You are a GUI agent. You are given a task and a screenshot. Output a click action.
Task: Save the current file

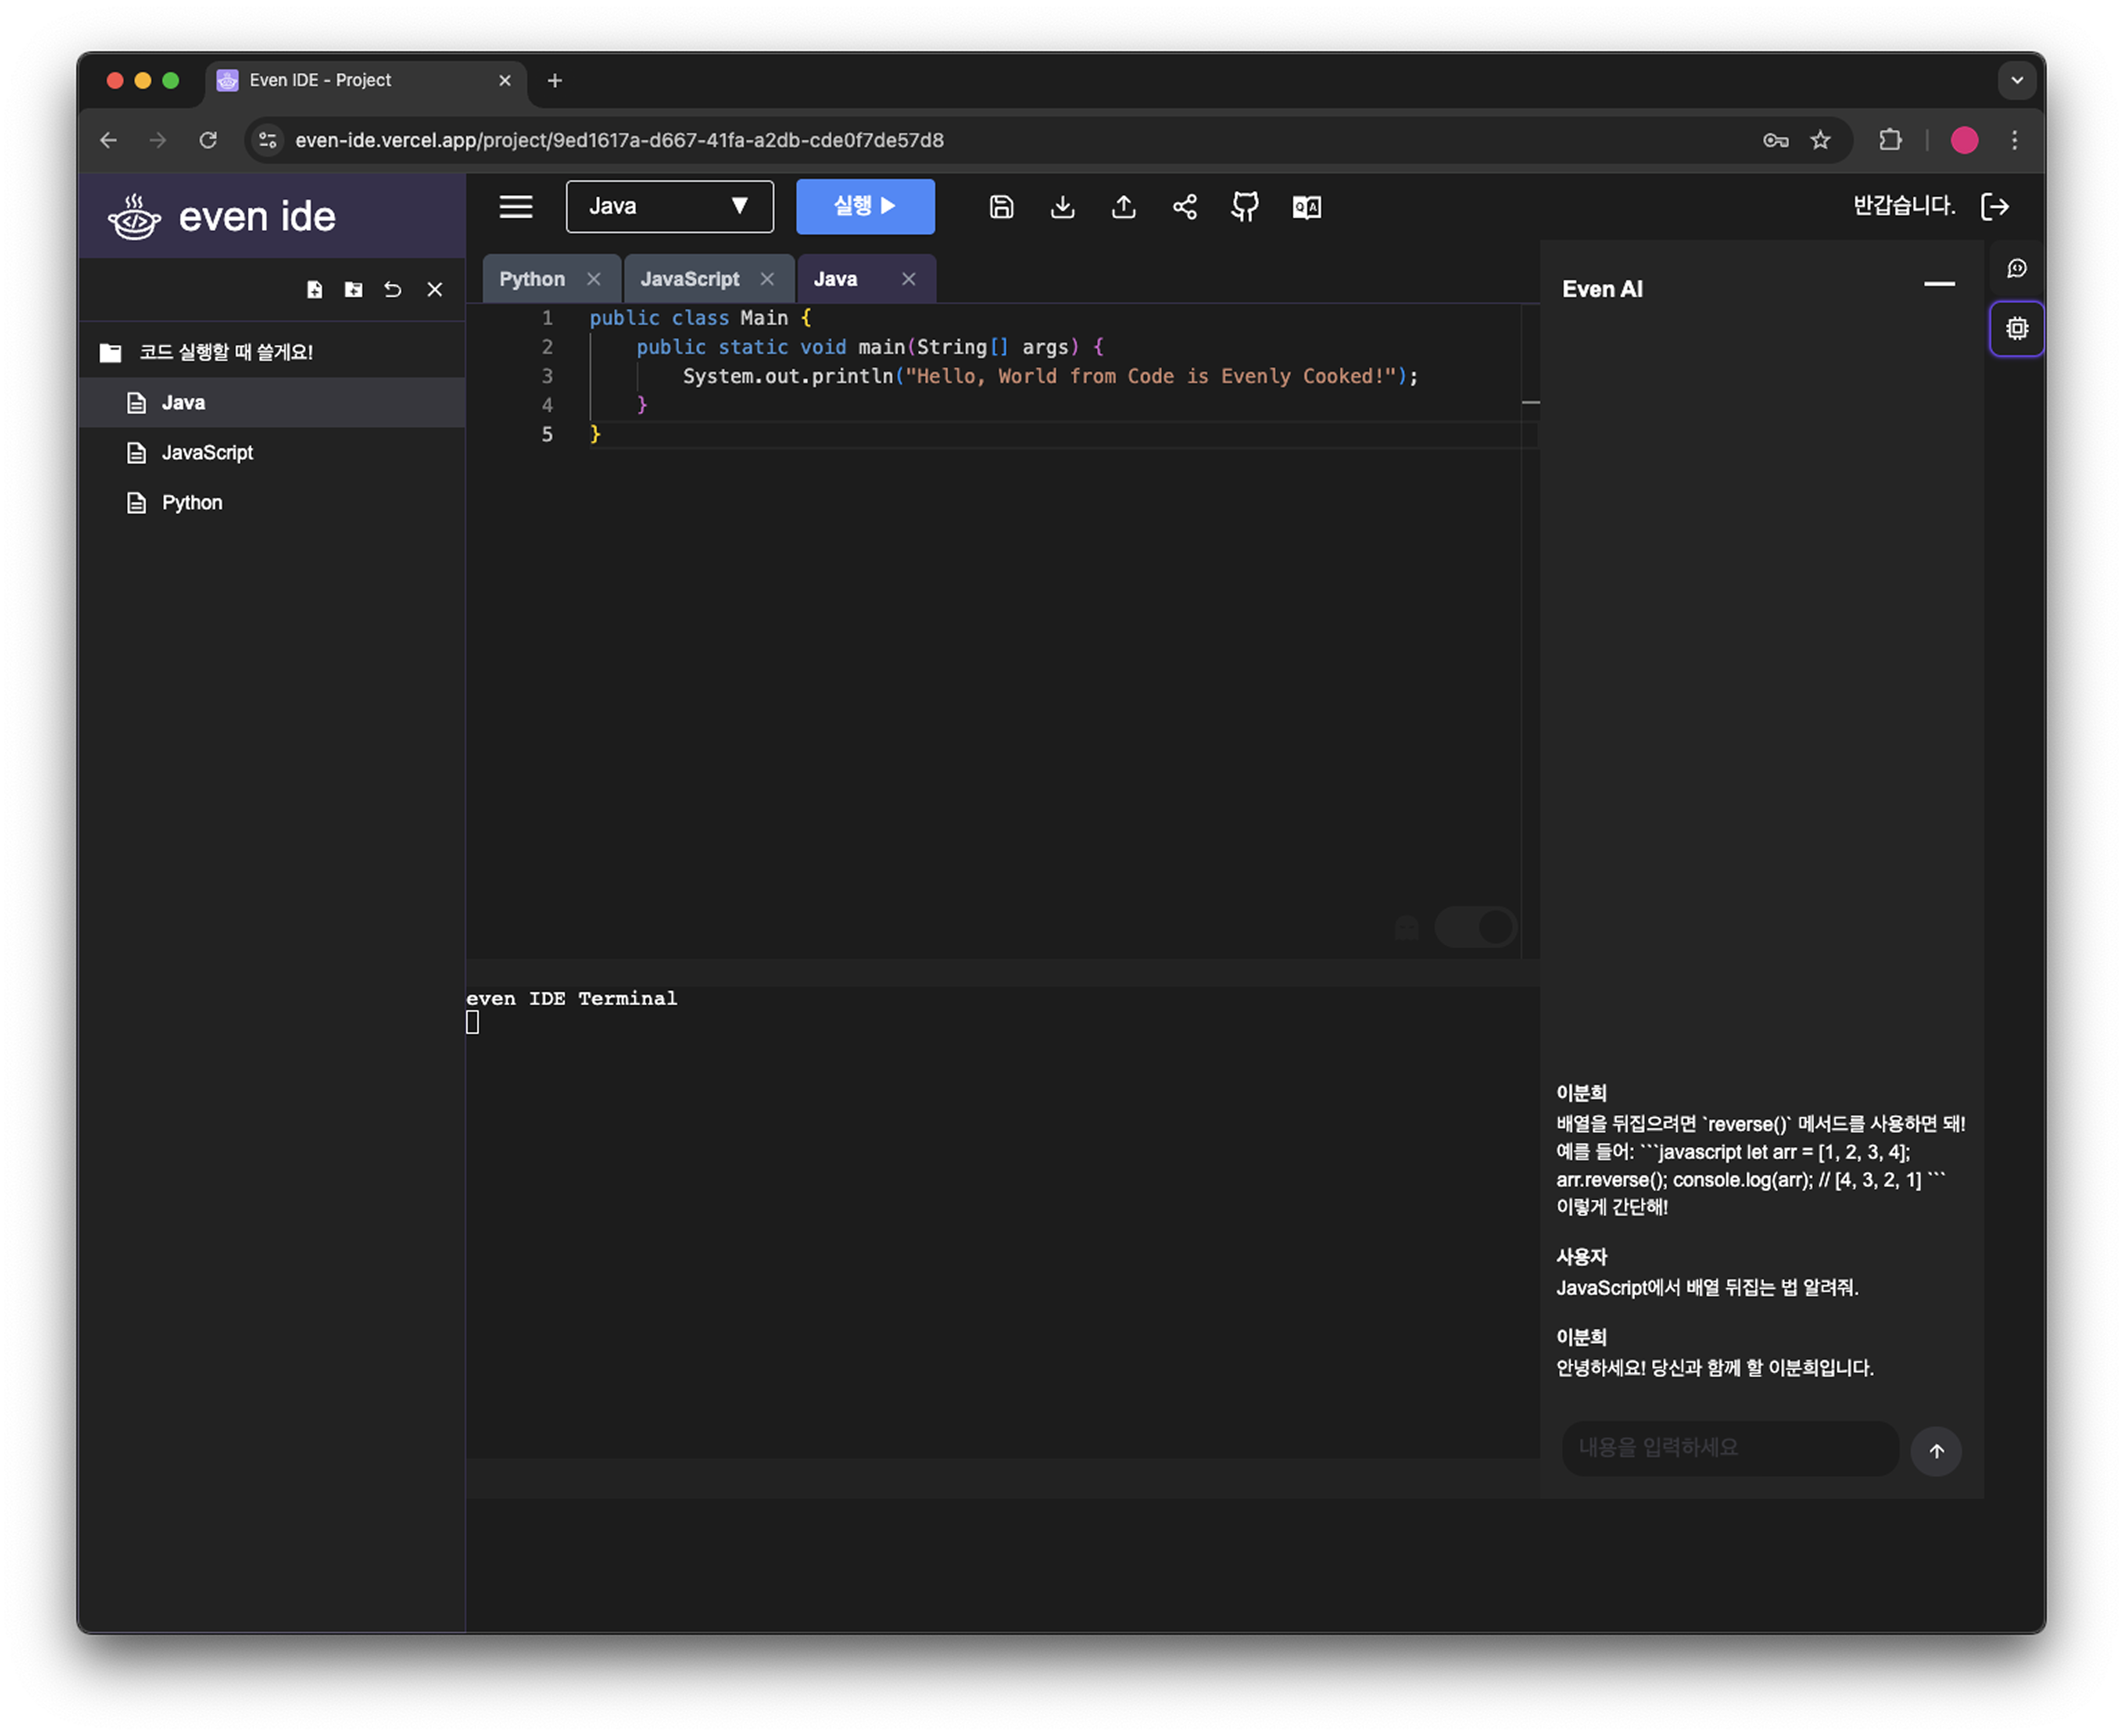tap(1001, 207)
